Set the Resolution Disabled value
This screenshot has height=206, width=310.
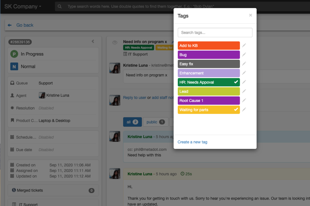46,108
